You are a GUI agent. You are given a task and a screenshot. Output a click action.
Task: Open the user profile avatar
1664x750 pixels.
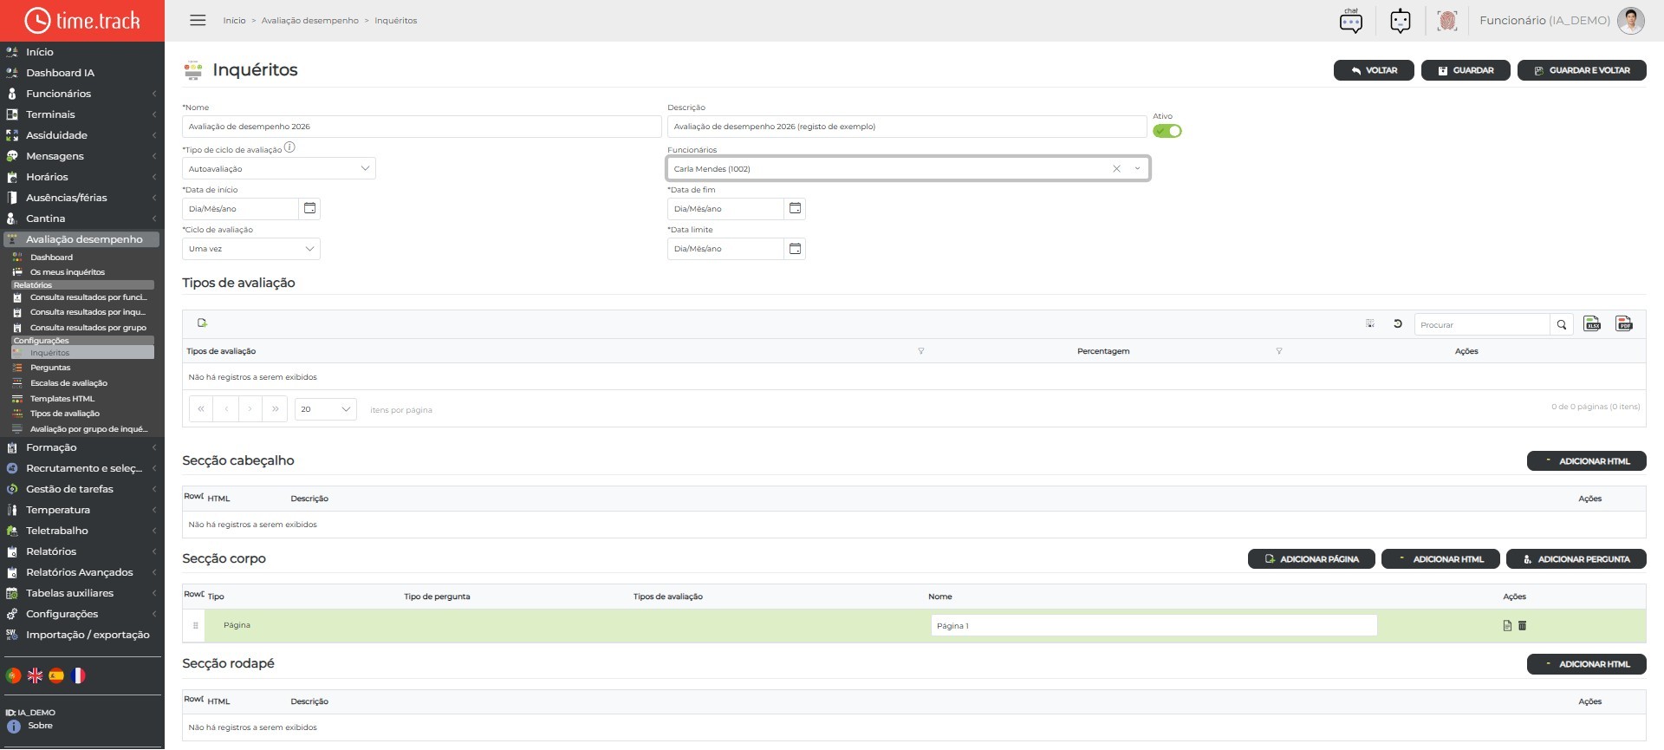[x=1630, y=20]
